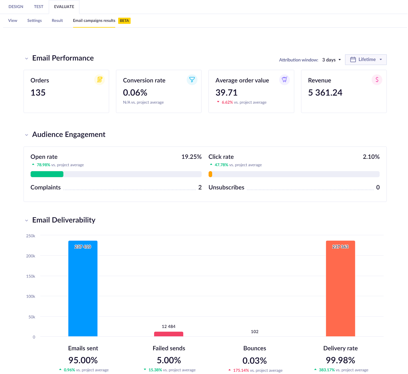This screenshot has height=374, width=408.
Task: Open the Attribution window 3 days dropdown
Action: pyautogui.click(x=331, y=60)
